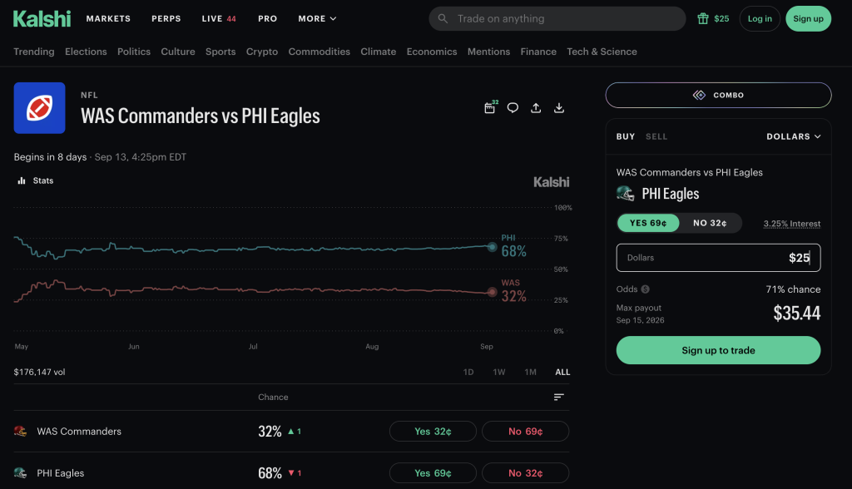Go to Culture category
Viewport: 852px width, 489px height.
point(178,52)
